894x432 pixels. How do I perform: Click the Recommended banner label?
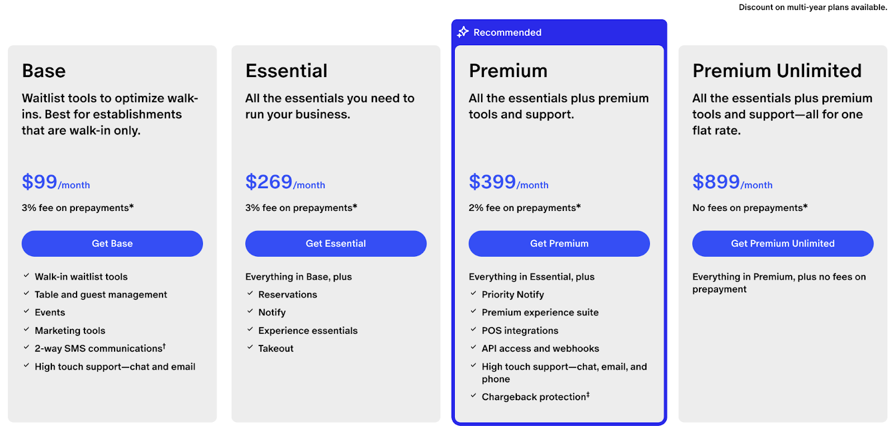[x=507, y=32]
